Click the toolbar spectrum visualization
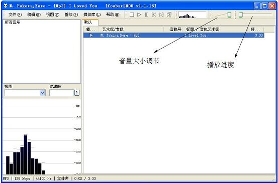The height and width of the screenshot is (183, 278). 193,15
